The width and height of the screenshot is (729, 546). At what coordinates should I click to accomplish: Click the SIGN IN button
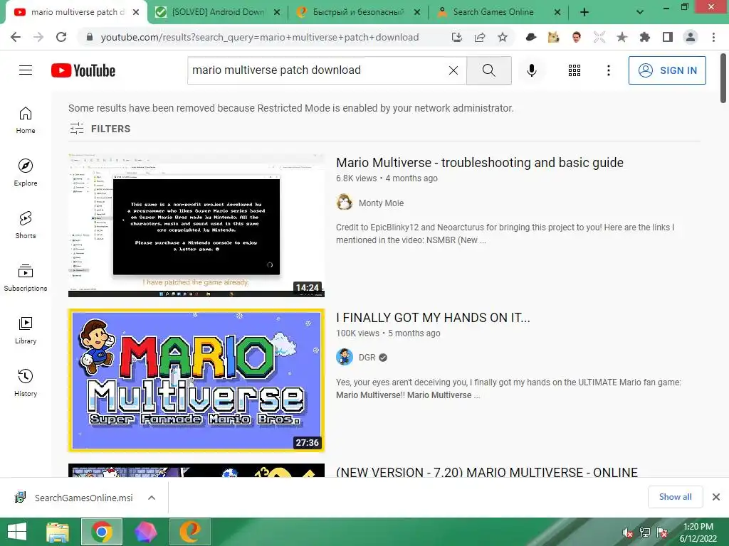(667, 70)
